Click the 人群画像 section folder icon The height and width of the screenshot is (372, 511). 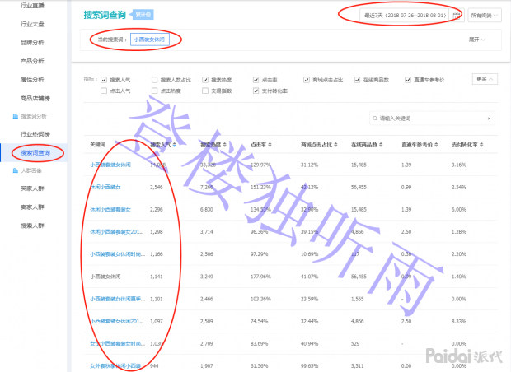coord(13,172)
